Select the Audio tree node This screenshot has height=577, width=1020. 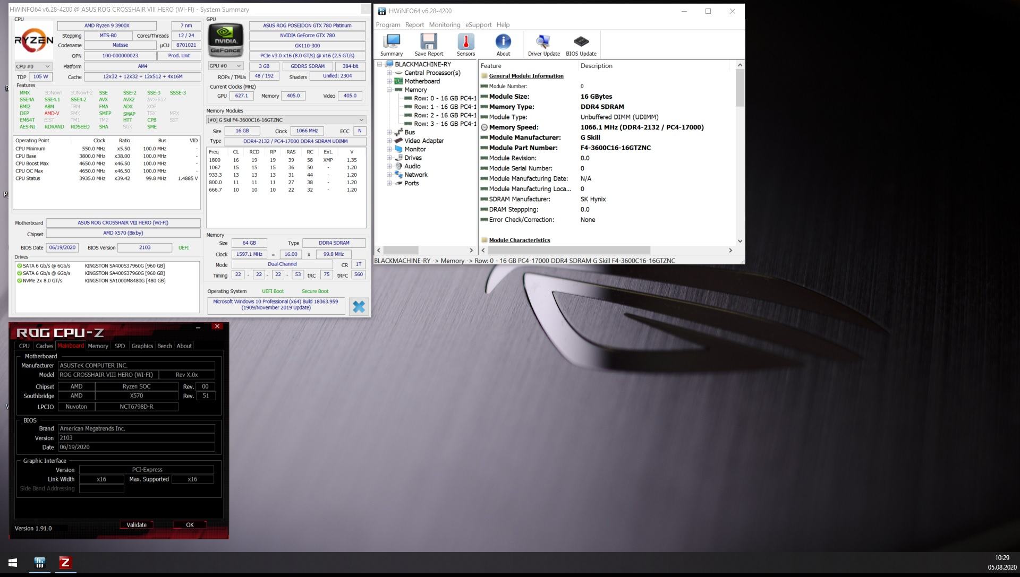pos(412,166)
